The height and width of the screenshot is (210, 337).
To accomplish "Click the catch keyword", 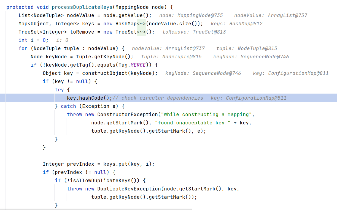I will pyautogui.click(x=68, y=106).
